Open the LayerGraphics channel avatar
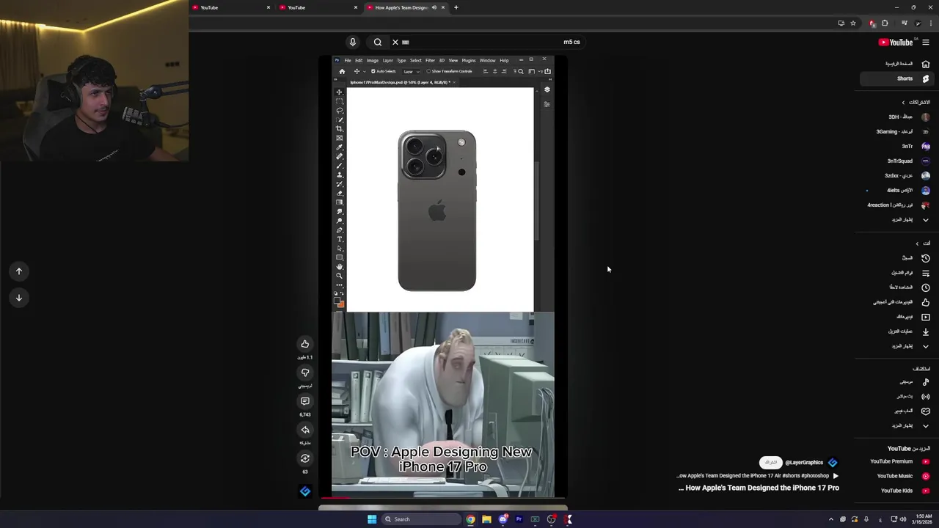 click(833, 462)
